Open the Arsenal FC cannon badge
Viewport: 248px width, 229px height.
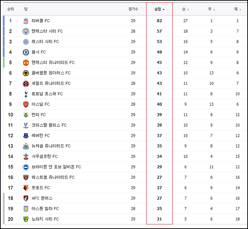[26, 104]
